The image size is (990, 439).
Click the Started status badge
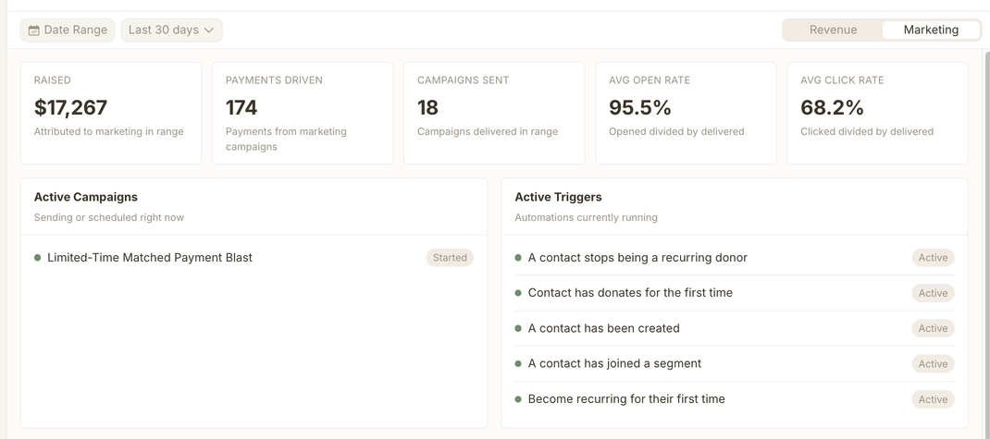[x=450, y=257]
